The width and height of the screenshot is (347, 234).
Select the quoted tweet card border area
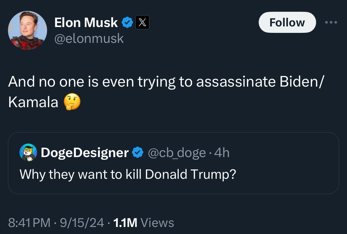173,163
